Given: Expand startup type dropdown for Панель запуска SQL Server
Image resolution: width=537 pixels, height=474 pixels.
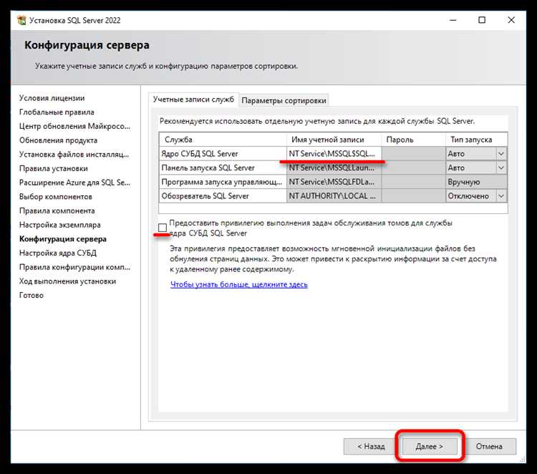Looking at the screenshot, I should pyautogui.click(x=500, y=168).
